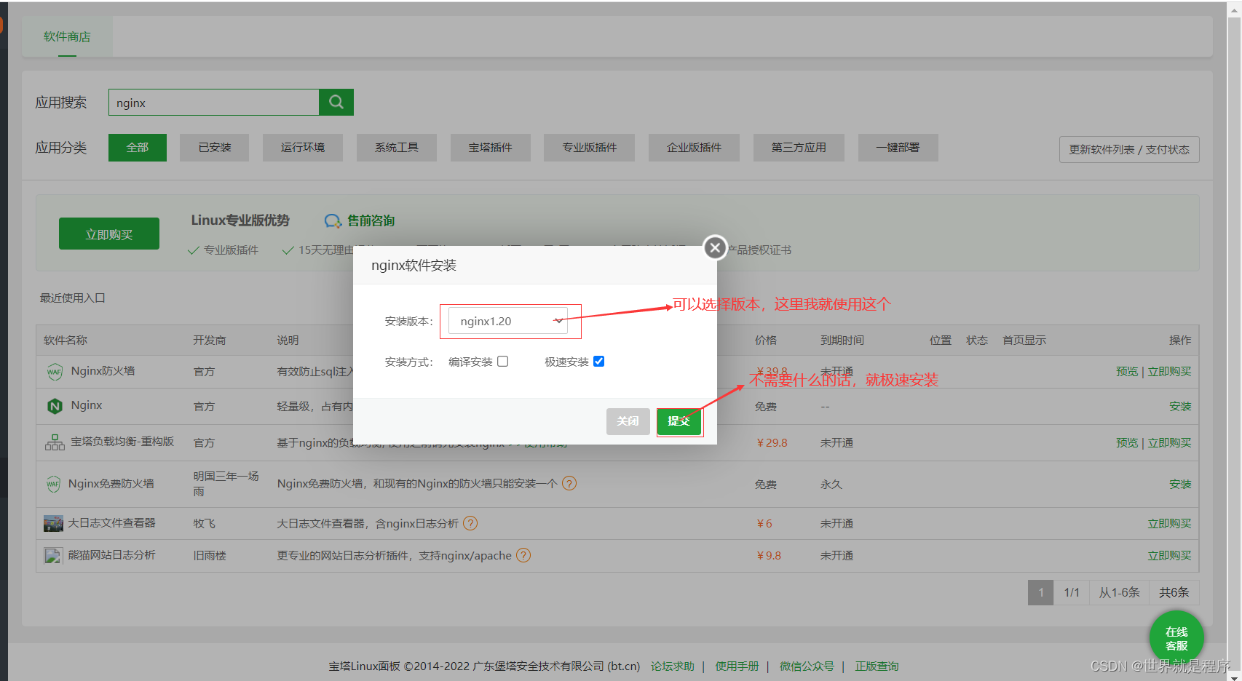Toggle the 极速安装 checkbox
The width and height of the screenshot is (1242, 681).
pyautogui.click(x=598, y=361)
